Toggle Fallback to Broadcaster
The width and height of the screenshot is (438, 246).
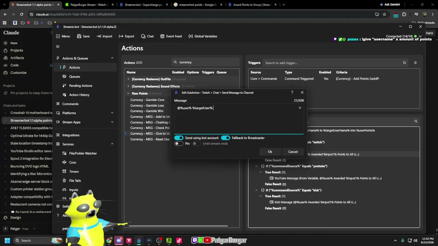coord(226,138)
